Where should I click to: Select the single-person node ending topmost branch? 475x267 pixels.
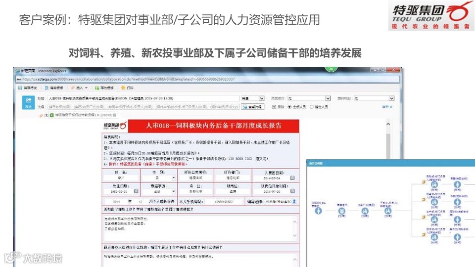457,184
